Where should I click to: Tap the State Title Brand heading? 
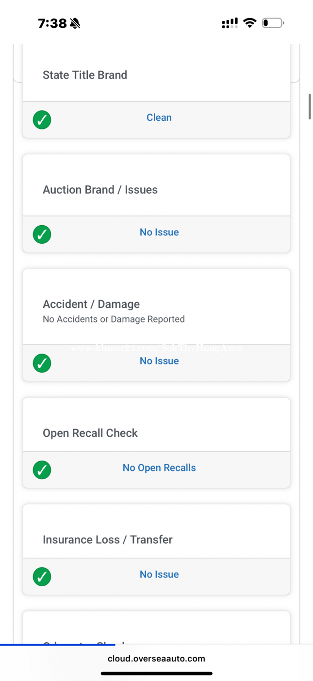85,75
